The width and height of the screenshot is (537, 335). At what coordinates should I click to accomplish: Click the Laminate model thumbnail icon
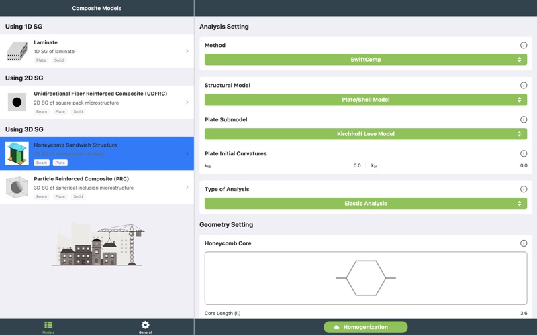[17, 52]
